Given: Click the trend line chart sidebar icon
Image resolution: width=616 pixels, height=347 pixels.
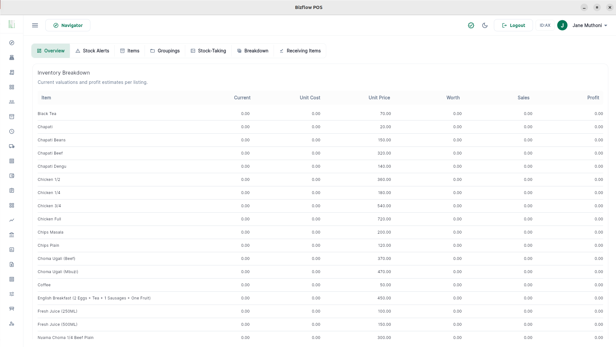Looking at the screenshot, I should tap(12, 220).
